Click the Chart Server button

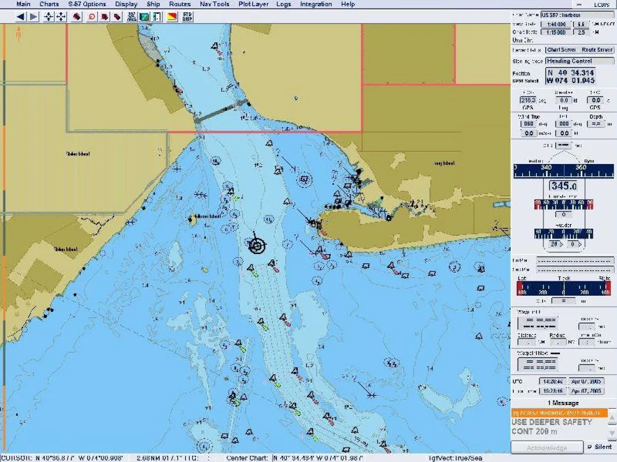click(561, 50)
